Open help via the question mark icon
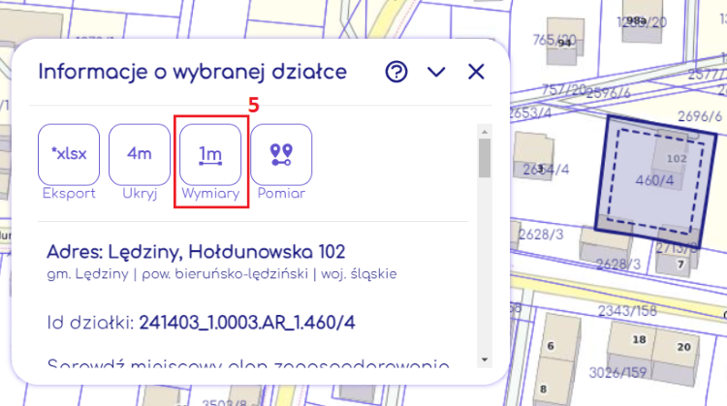 click(396, 72)
